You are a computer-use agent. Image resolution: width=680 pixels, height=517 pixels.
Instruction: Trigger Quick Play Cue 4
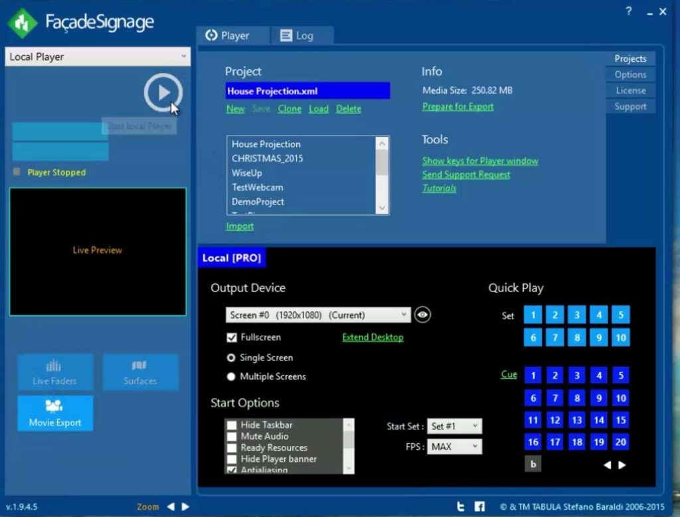click(x=599, y=375)
